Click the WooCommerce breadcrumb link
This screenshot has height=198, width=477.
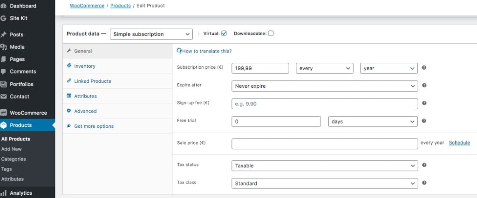(x=87, y=6)
